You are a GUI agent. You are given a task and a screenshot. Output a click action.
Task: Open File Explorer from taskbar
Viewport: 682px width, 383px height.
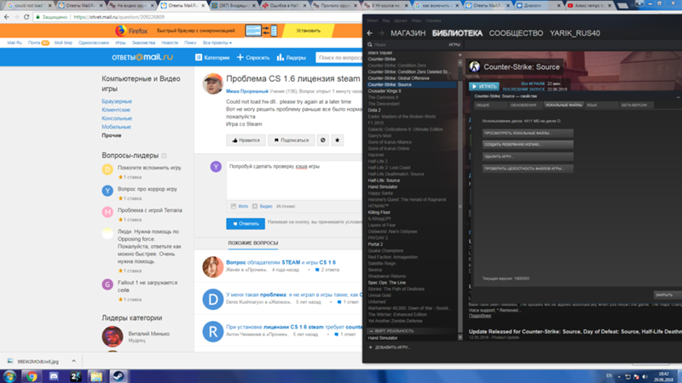96,376
